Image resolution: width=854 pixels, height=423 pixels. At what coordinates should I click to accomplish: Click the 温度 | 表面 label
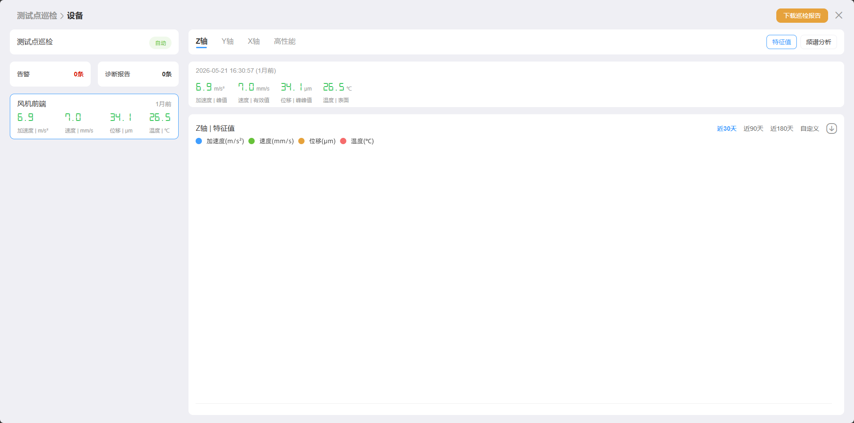coord(336,100)
